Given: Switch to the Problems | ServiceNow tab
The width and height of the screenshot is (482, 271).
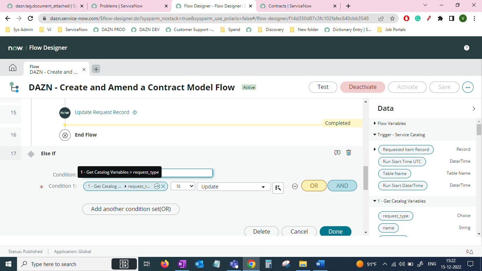Looking at the screenshot, I should [x=129, y=6].
